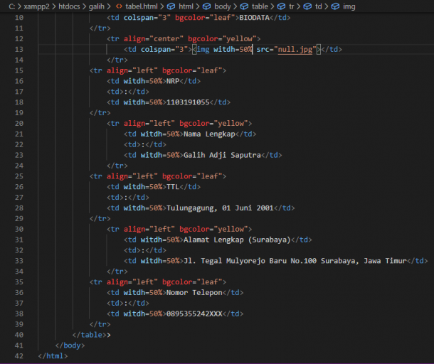Click cube icon next to img breadcrumb
434x364 pixels.
click(335, 6)
